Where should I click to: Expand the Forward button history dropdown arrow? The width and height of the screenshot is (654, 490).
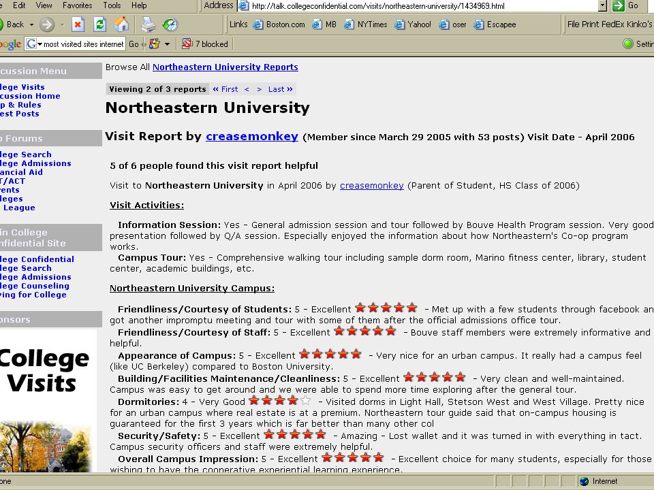(62, 24)
